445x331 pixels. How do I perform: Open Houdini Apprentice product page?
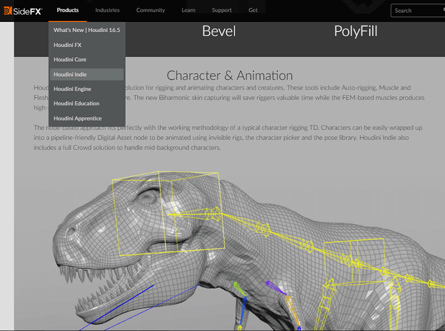[x=87, y=118]
